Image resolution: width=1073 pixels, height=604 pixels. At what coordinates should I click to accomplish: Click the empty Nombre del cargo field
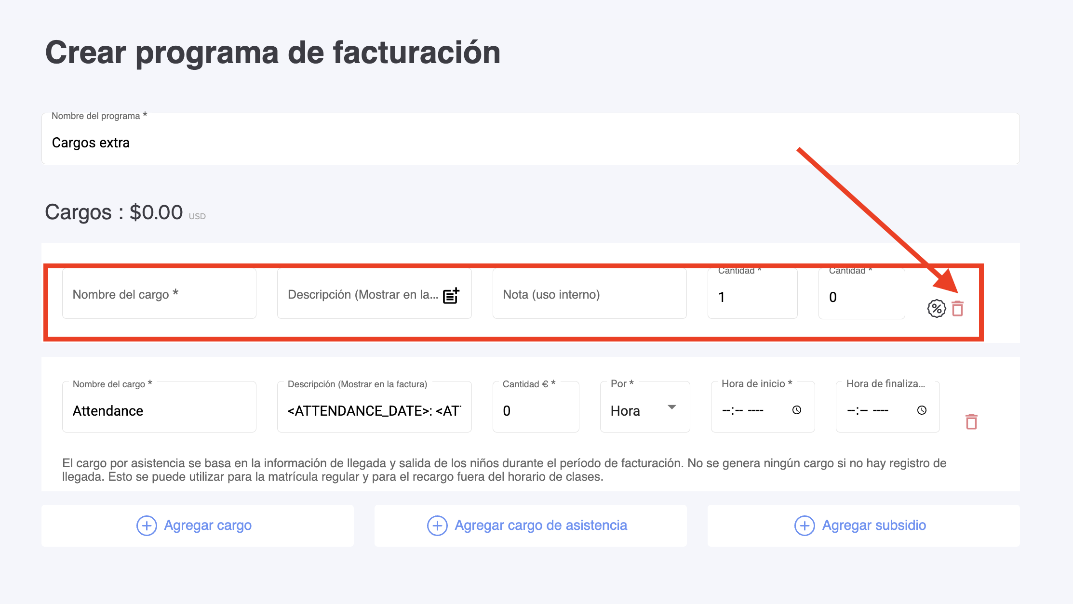pyautogui.click(x=159, y=294)
